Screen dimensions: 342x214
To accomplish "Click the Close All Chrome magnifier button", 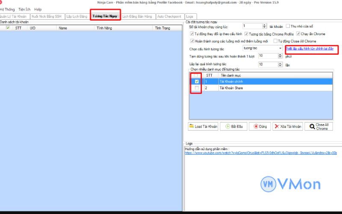I will point(318,127).
